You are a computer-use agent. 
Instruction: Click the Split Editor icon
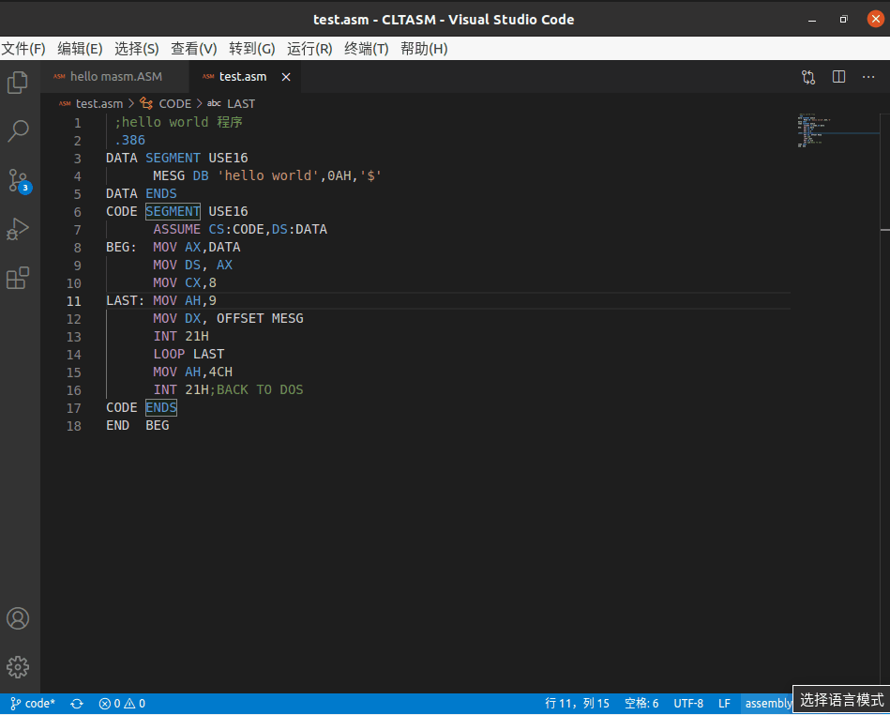click(x=837, y=77)
